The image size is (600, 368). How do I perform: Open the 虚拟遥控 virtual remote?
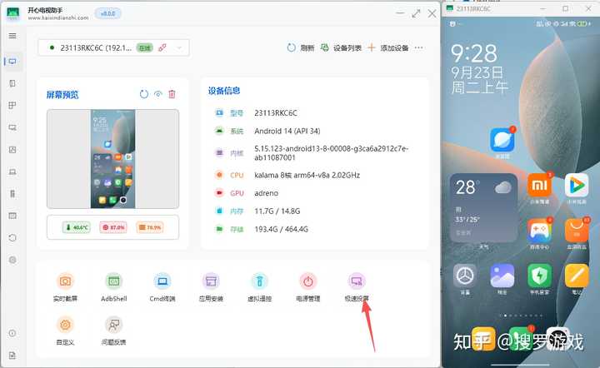pyautogui.click(x=259, y=281)
